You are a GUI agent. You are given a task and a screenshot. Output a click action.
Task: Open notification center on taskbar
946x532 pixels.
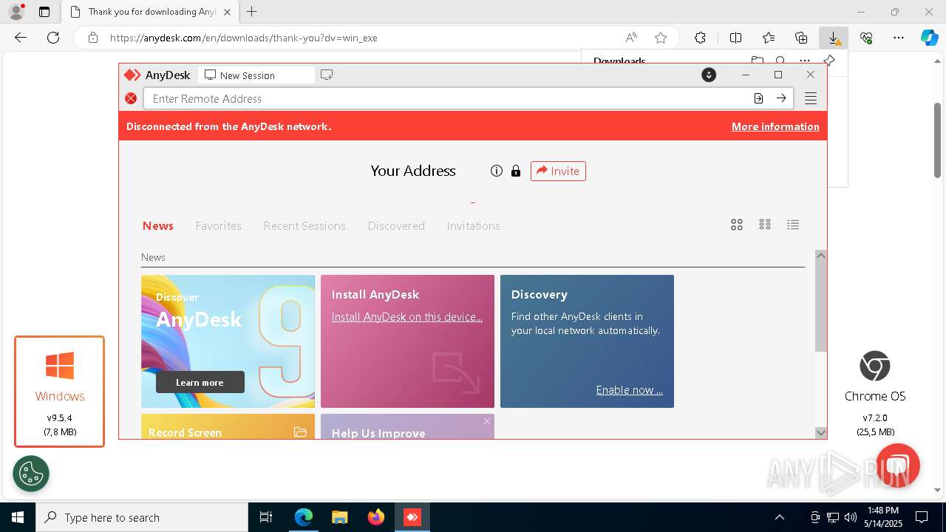click(922, 517)
